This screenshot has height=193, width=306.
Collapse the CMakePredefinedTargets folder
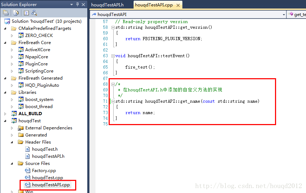click(5, 28)
